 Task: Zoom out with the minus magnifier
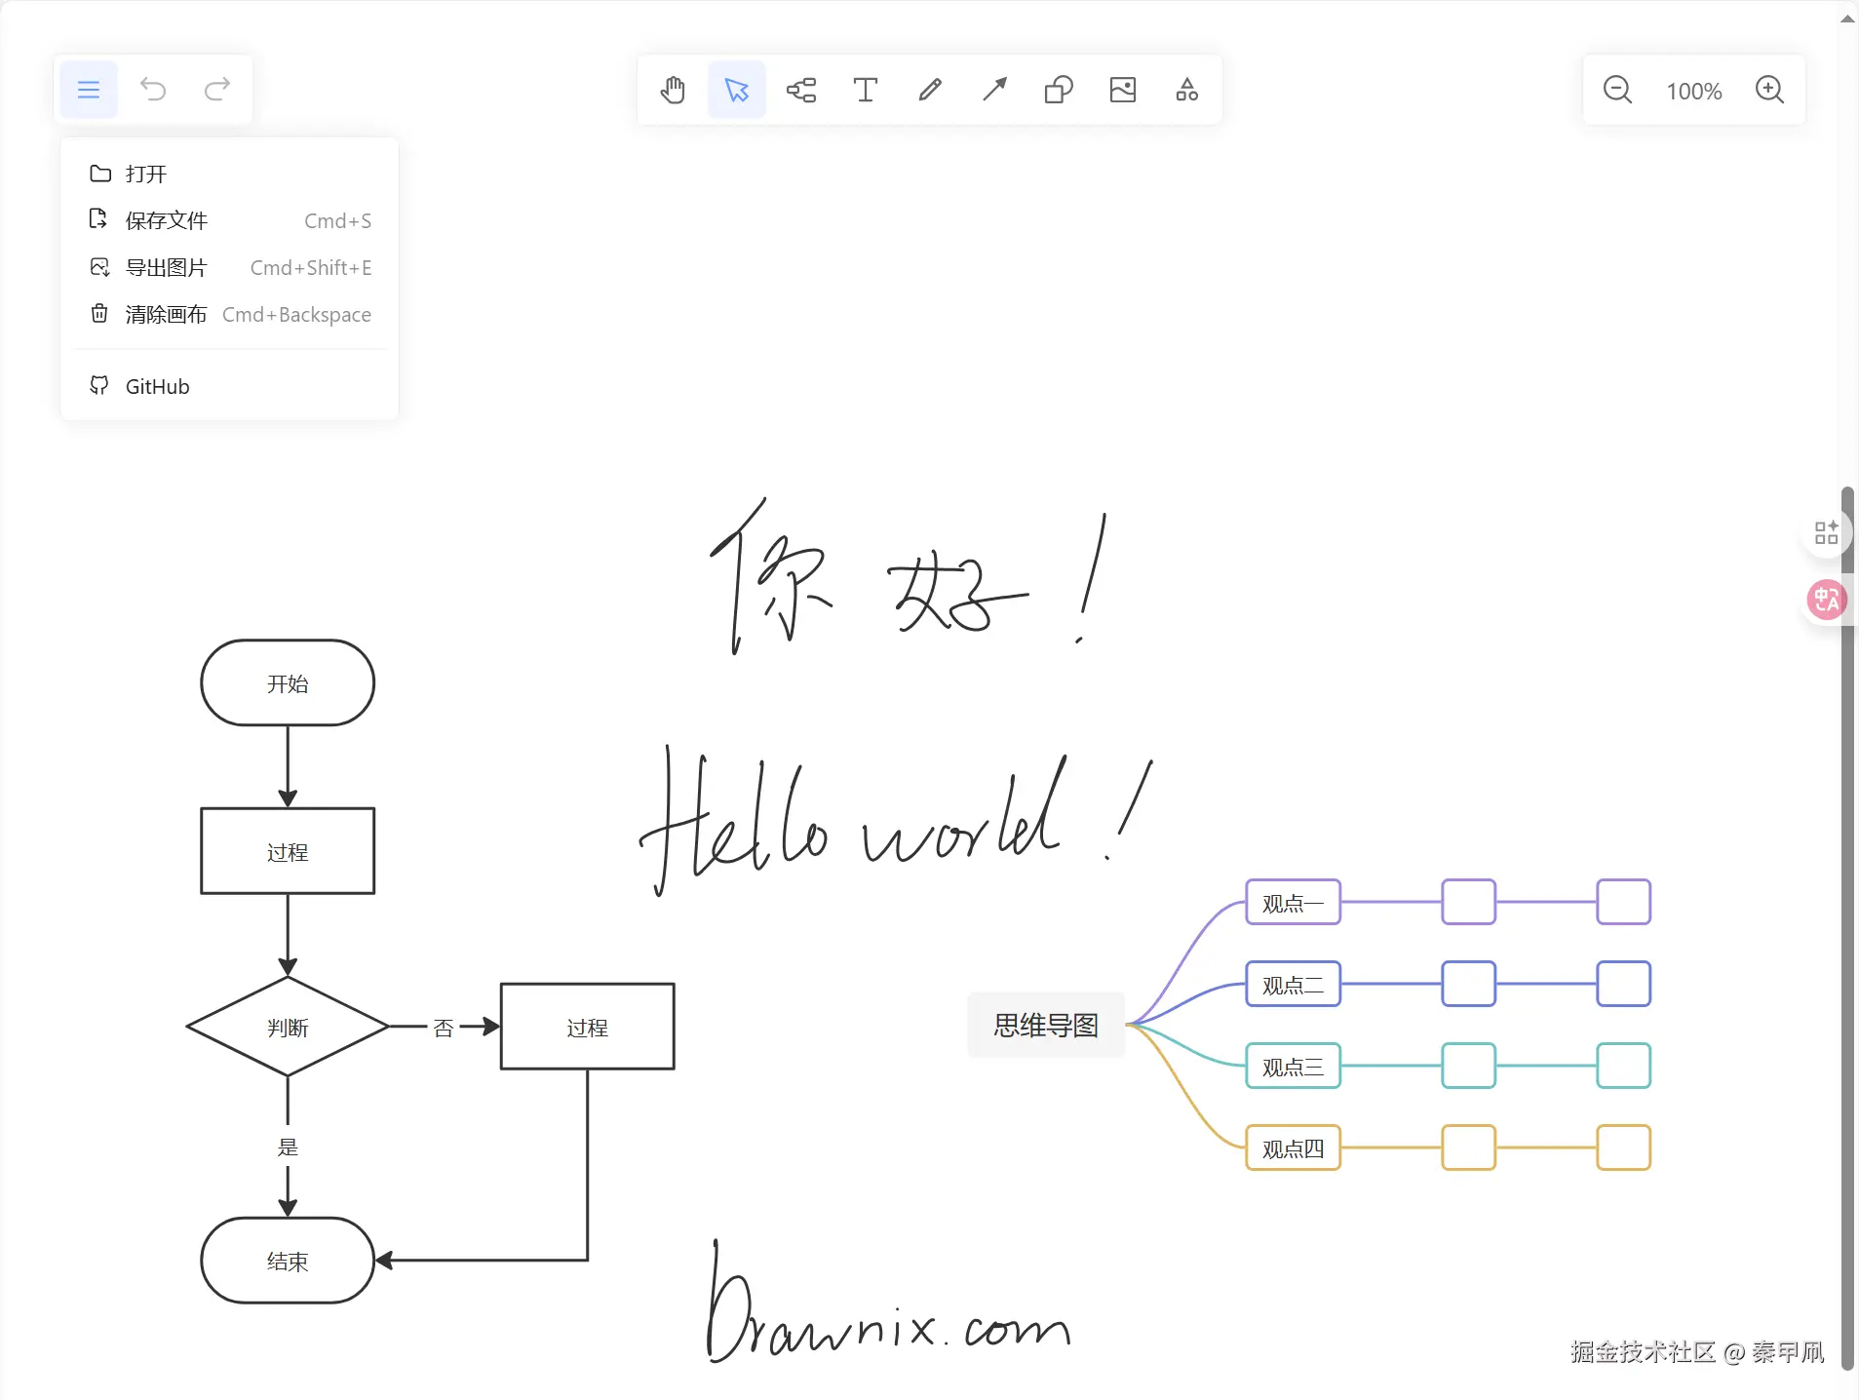pyautogui.click(x=1618, y=90)
